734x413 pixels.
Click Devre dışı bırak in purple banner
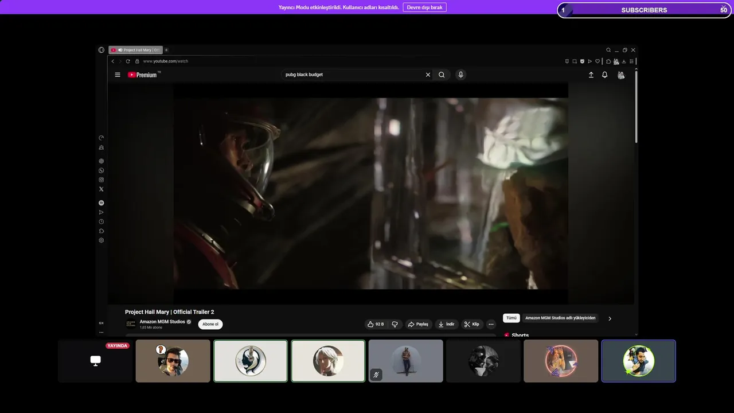click(425, 7)
